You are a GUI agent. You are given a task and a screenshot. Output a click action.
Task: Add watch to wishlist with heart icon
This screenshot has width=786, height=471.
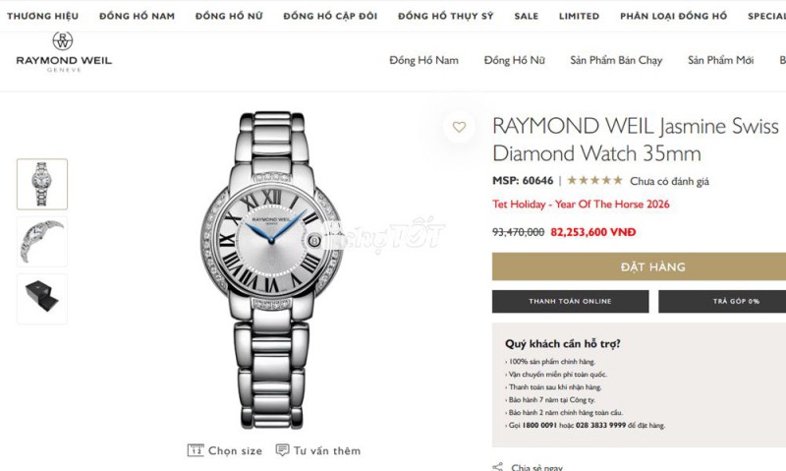click(x=459, y=127)
